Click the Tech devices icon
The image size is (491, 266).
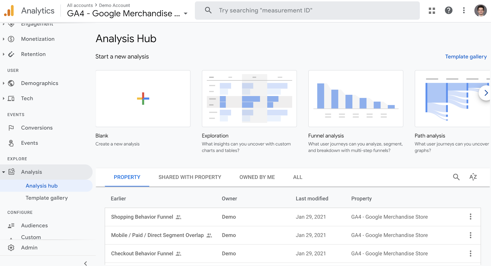[x=11, y=98]
